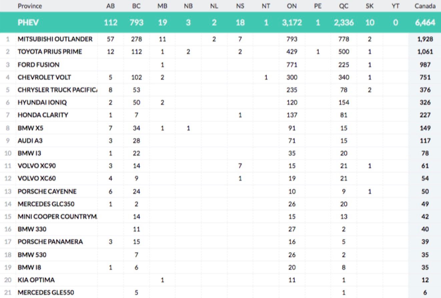Click the PORSCHE PANAMERA row name
The image size is (441, 298).
point(50,242)
